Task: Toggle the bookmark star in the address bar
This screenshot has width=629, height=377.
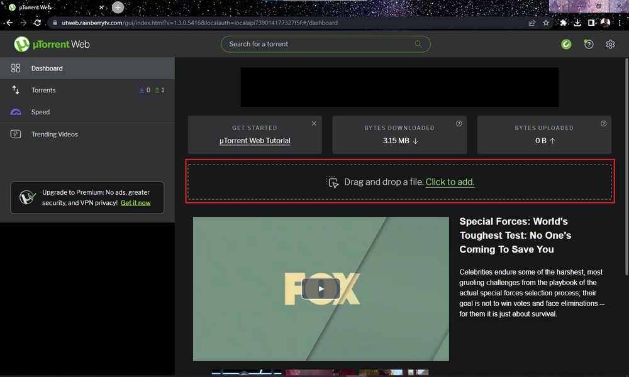Action: (x=546, y=22)
